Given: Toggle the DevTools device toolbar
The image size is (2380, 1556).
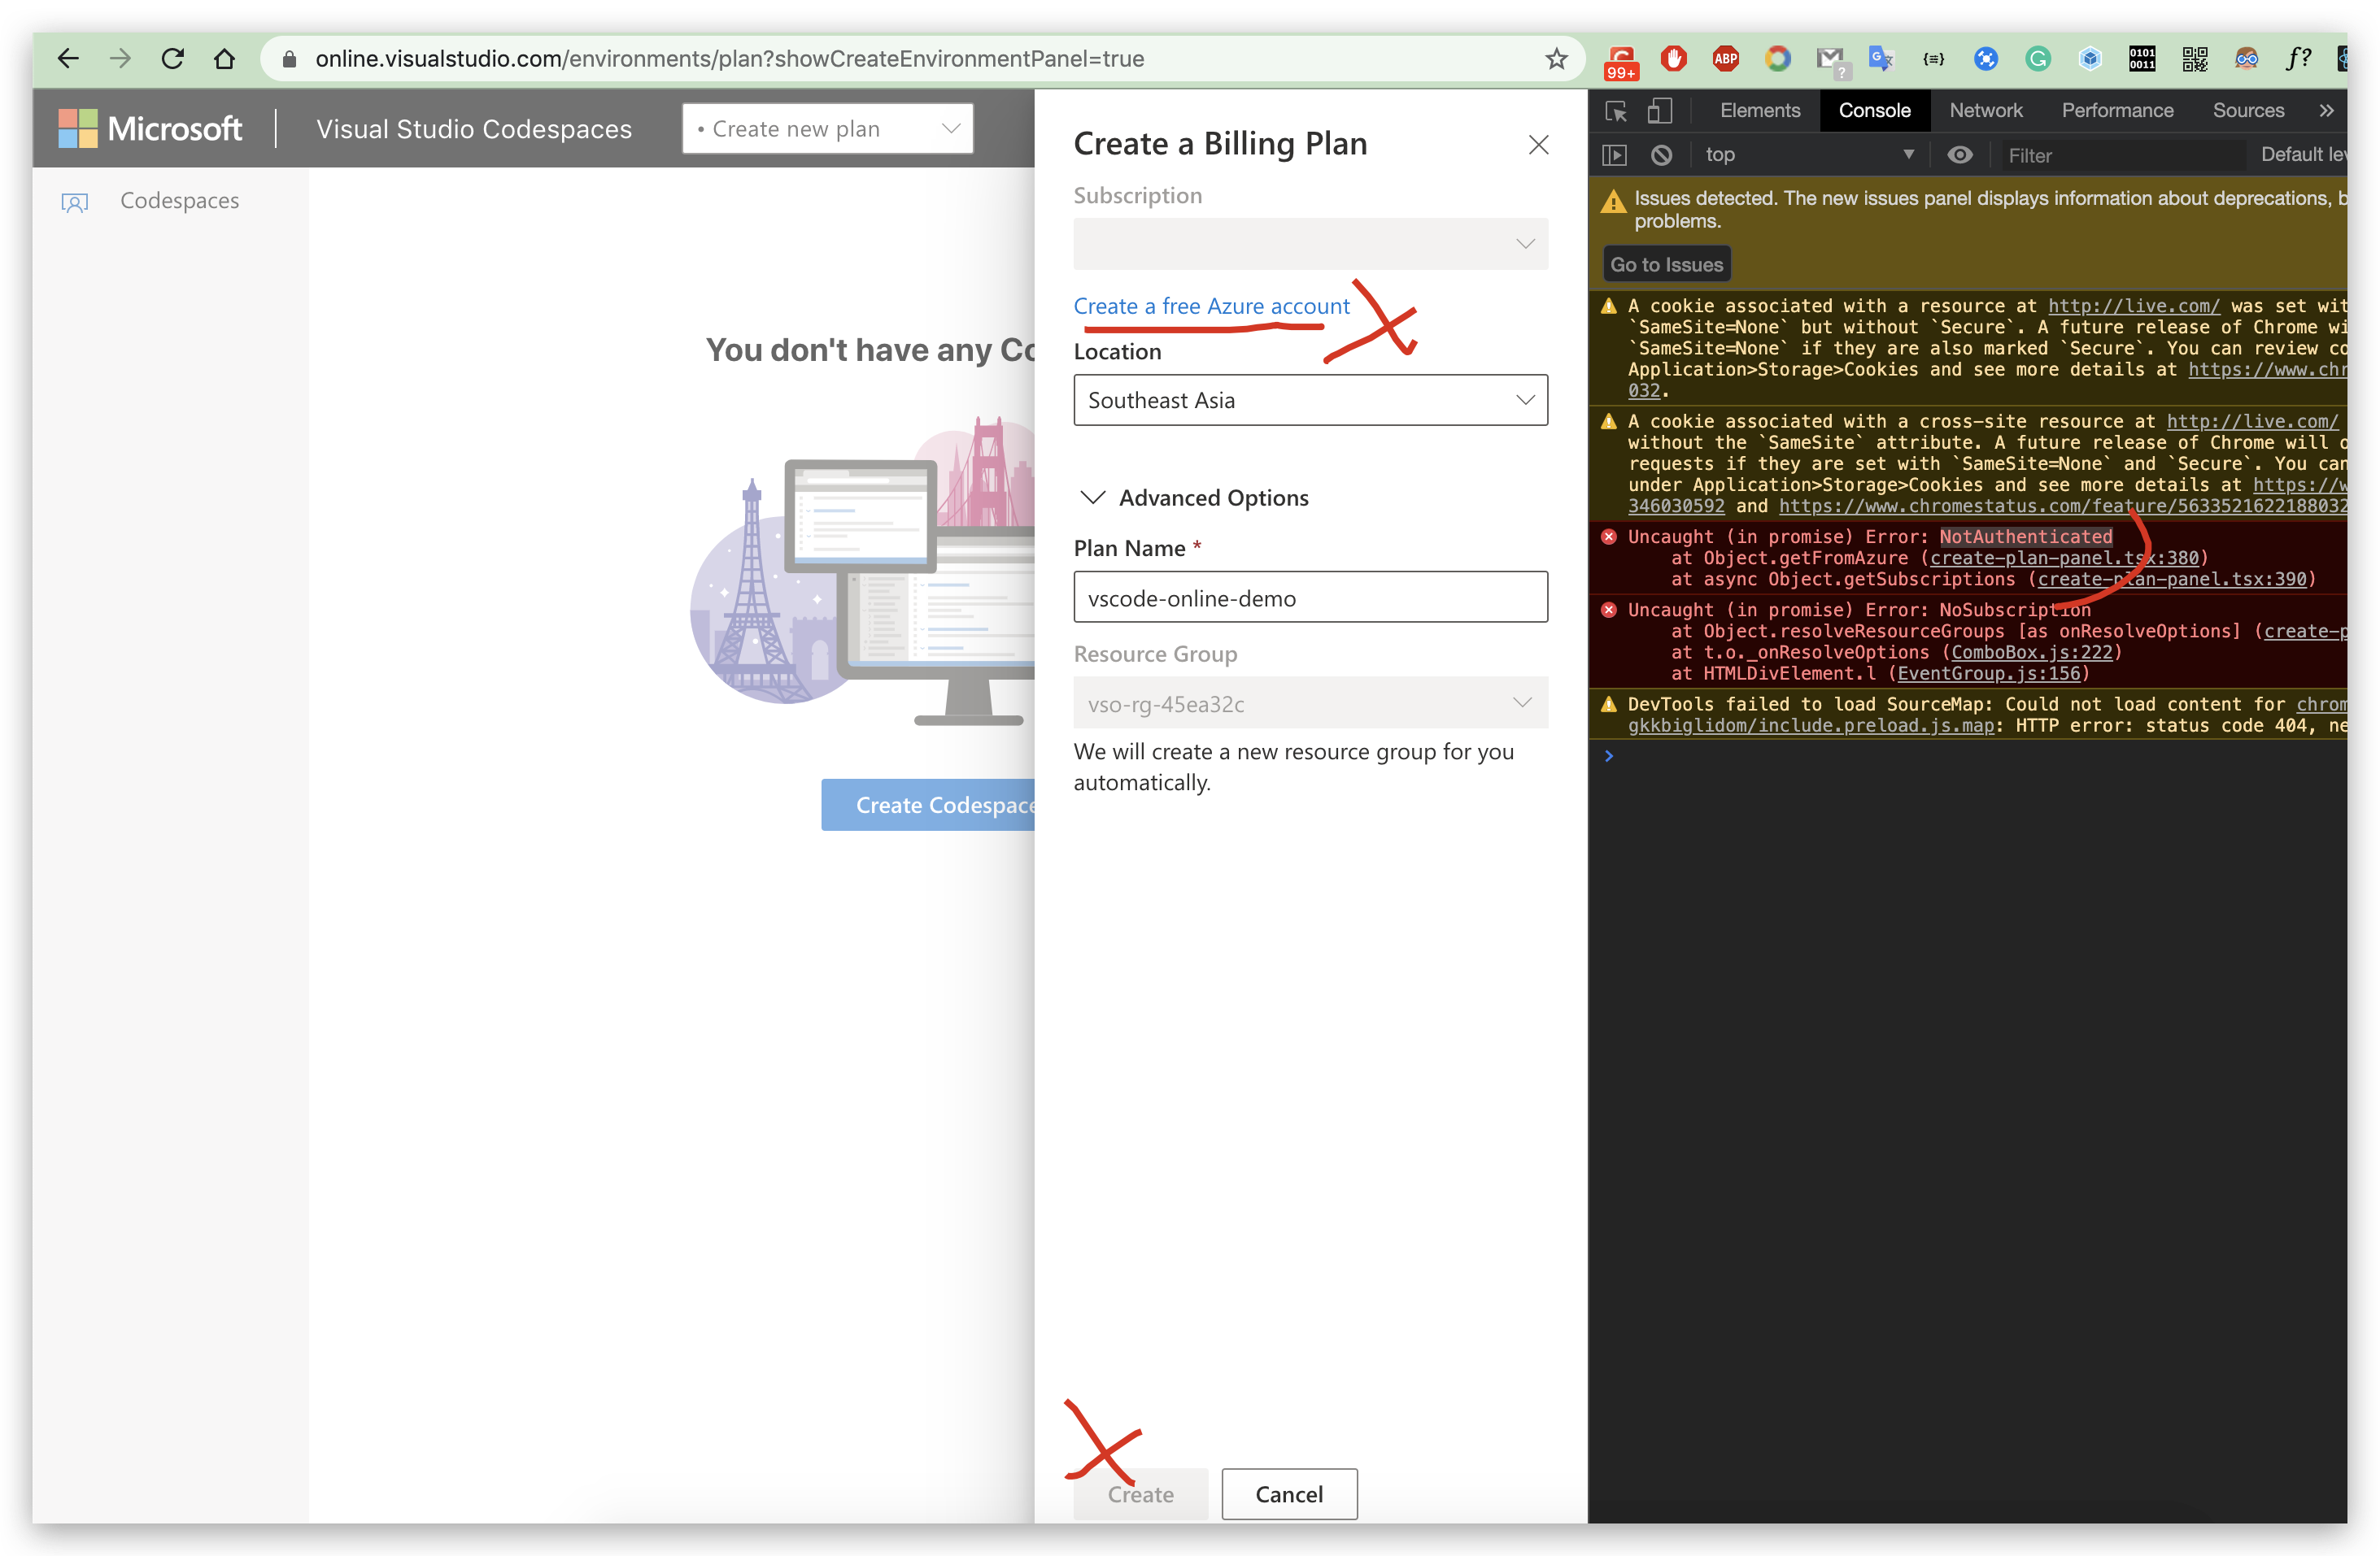Looking at the screenshot, I should [1660, 111].
